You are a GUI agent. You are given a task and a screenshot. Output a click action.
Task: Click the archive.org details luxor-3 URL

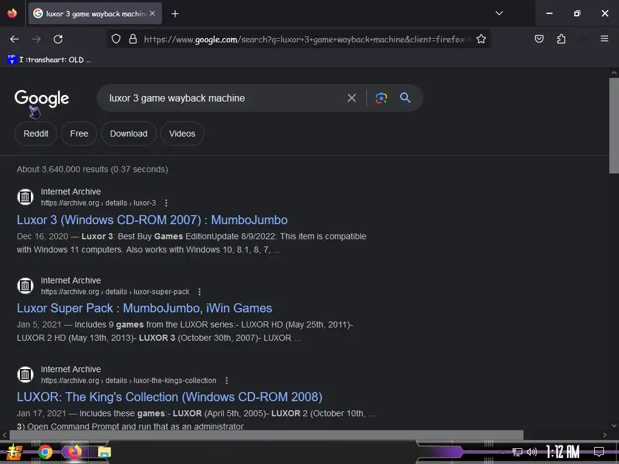point(99,203)
